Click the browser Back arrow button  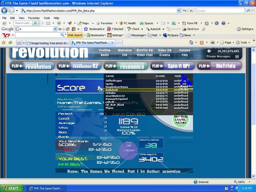(5, 11)
